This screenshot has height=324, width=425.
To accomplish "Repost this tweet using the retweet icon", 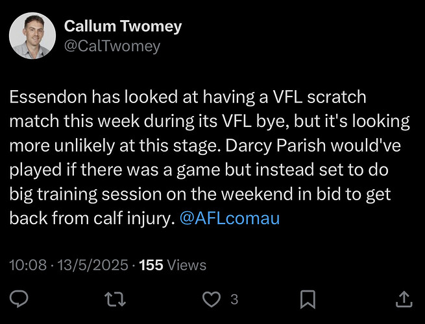I will [x=116, y=299].
